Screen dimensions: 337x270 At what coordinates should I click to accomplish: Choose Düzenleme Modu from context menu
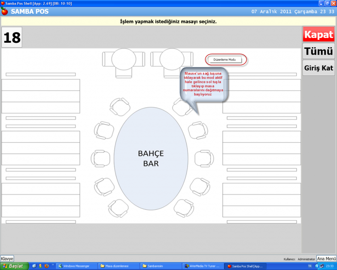(225, 60)
